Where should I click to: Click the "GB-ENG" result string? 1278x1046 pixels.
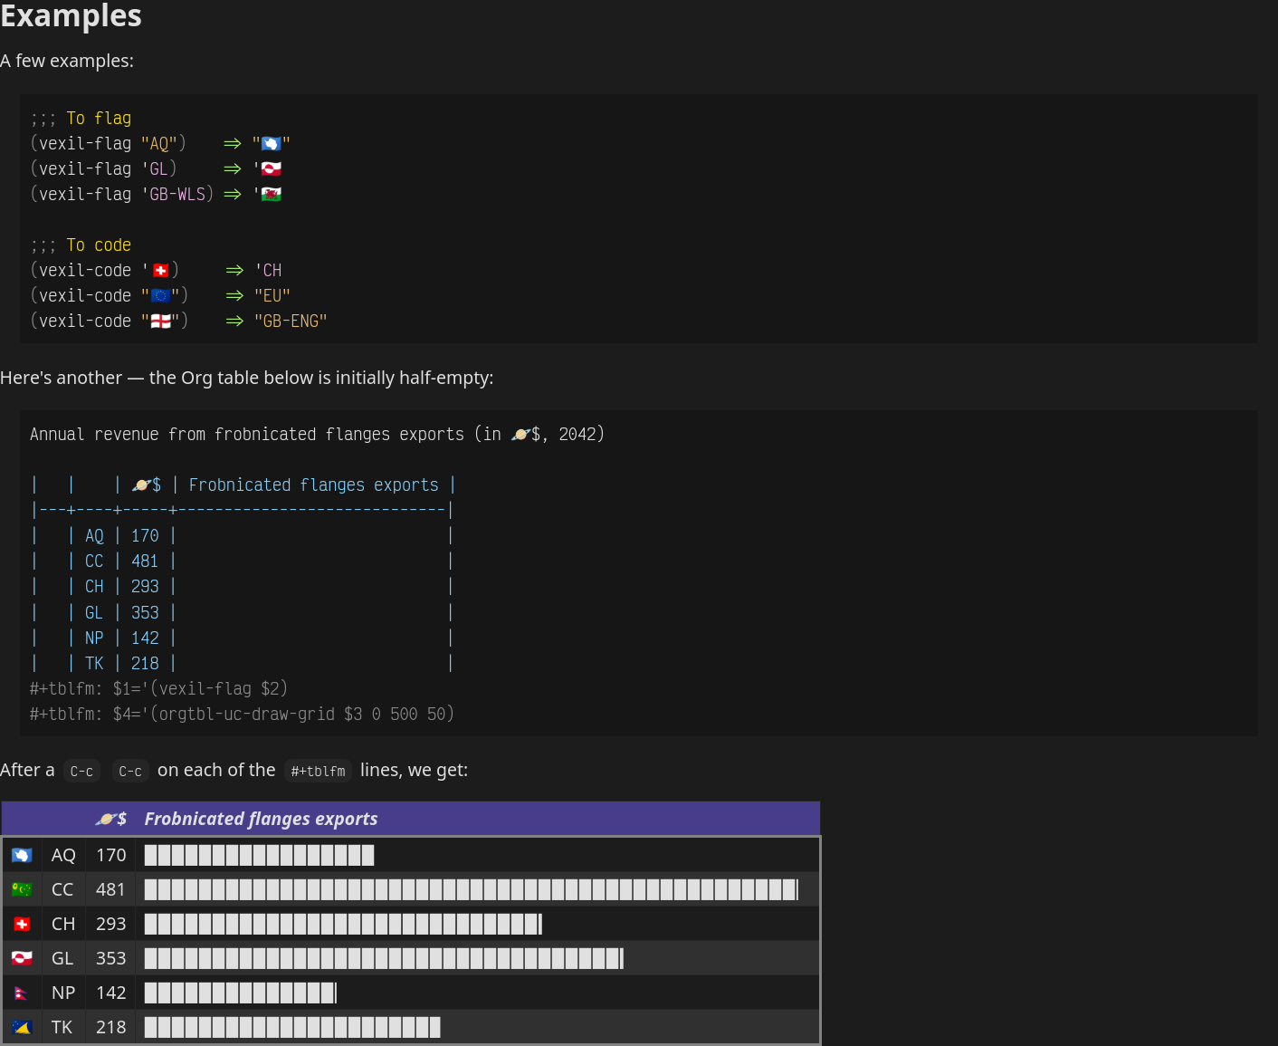click(291, 321)
